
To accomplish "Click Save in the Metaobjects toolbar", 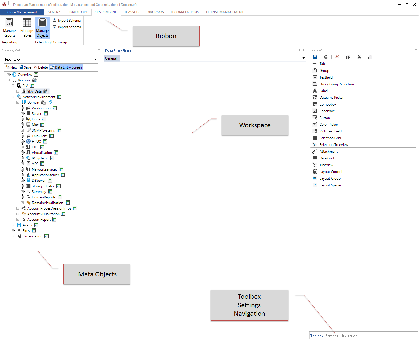I will pos(25,67).
